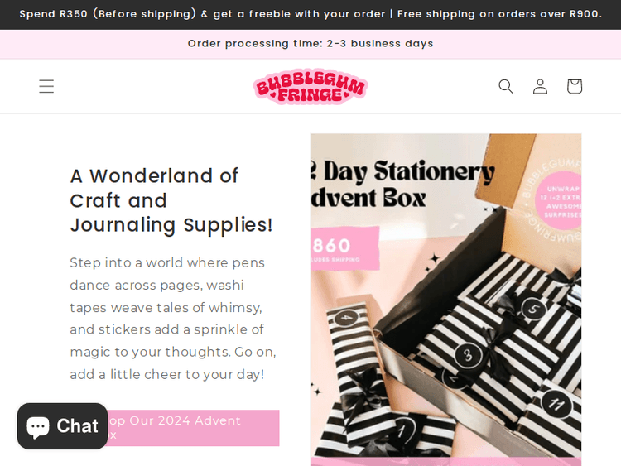Click the order processing time notice

point(310,44)
